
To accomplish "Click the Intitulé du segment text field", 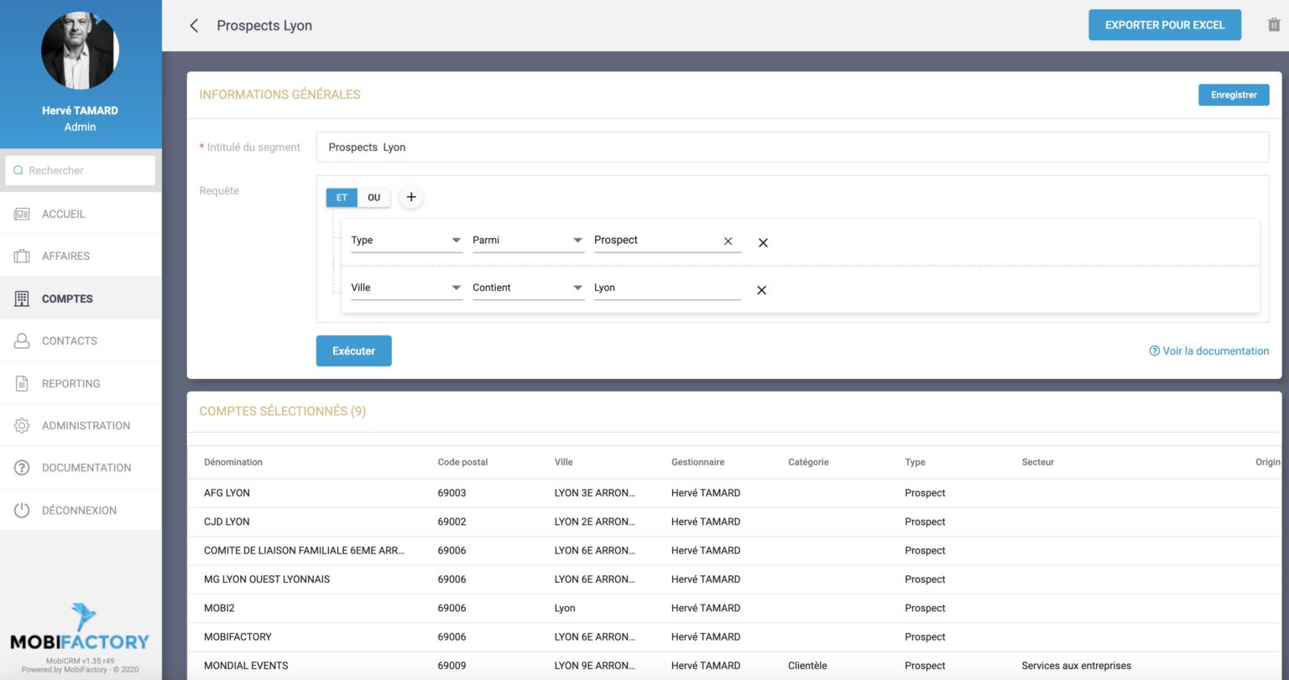I will 791,148.
